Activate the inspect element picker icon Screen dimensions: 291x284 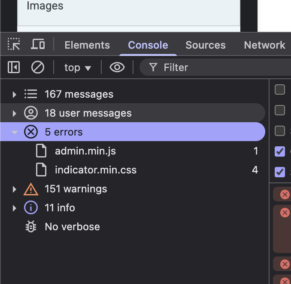coord(14,44)
